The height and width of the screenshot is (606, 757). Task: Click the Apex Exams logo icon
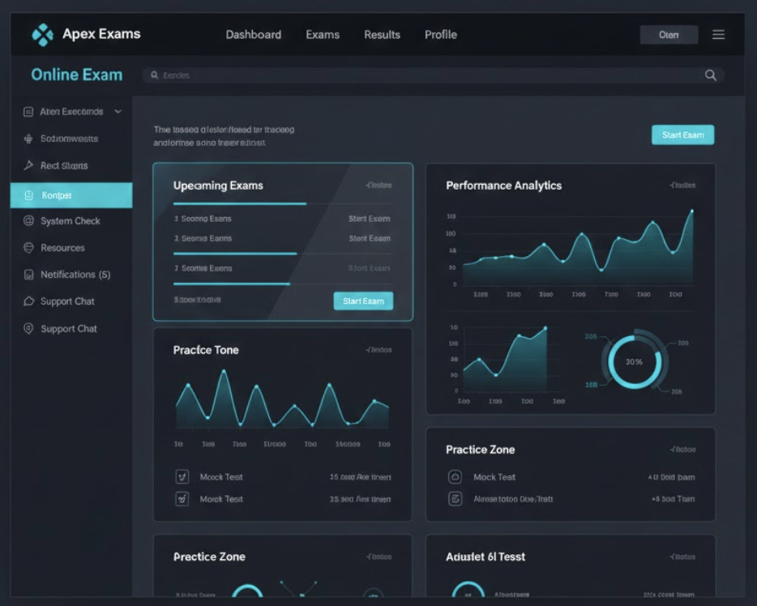point(42,35)
